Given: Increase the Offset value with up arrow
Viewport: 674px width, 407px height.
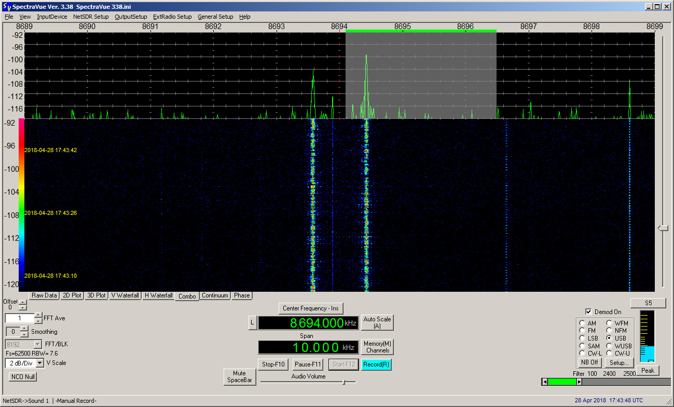Looking at the screenshot, I should click(x=22, y=302).
